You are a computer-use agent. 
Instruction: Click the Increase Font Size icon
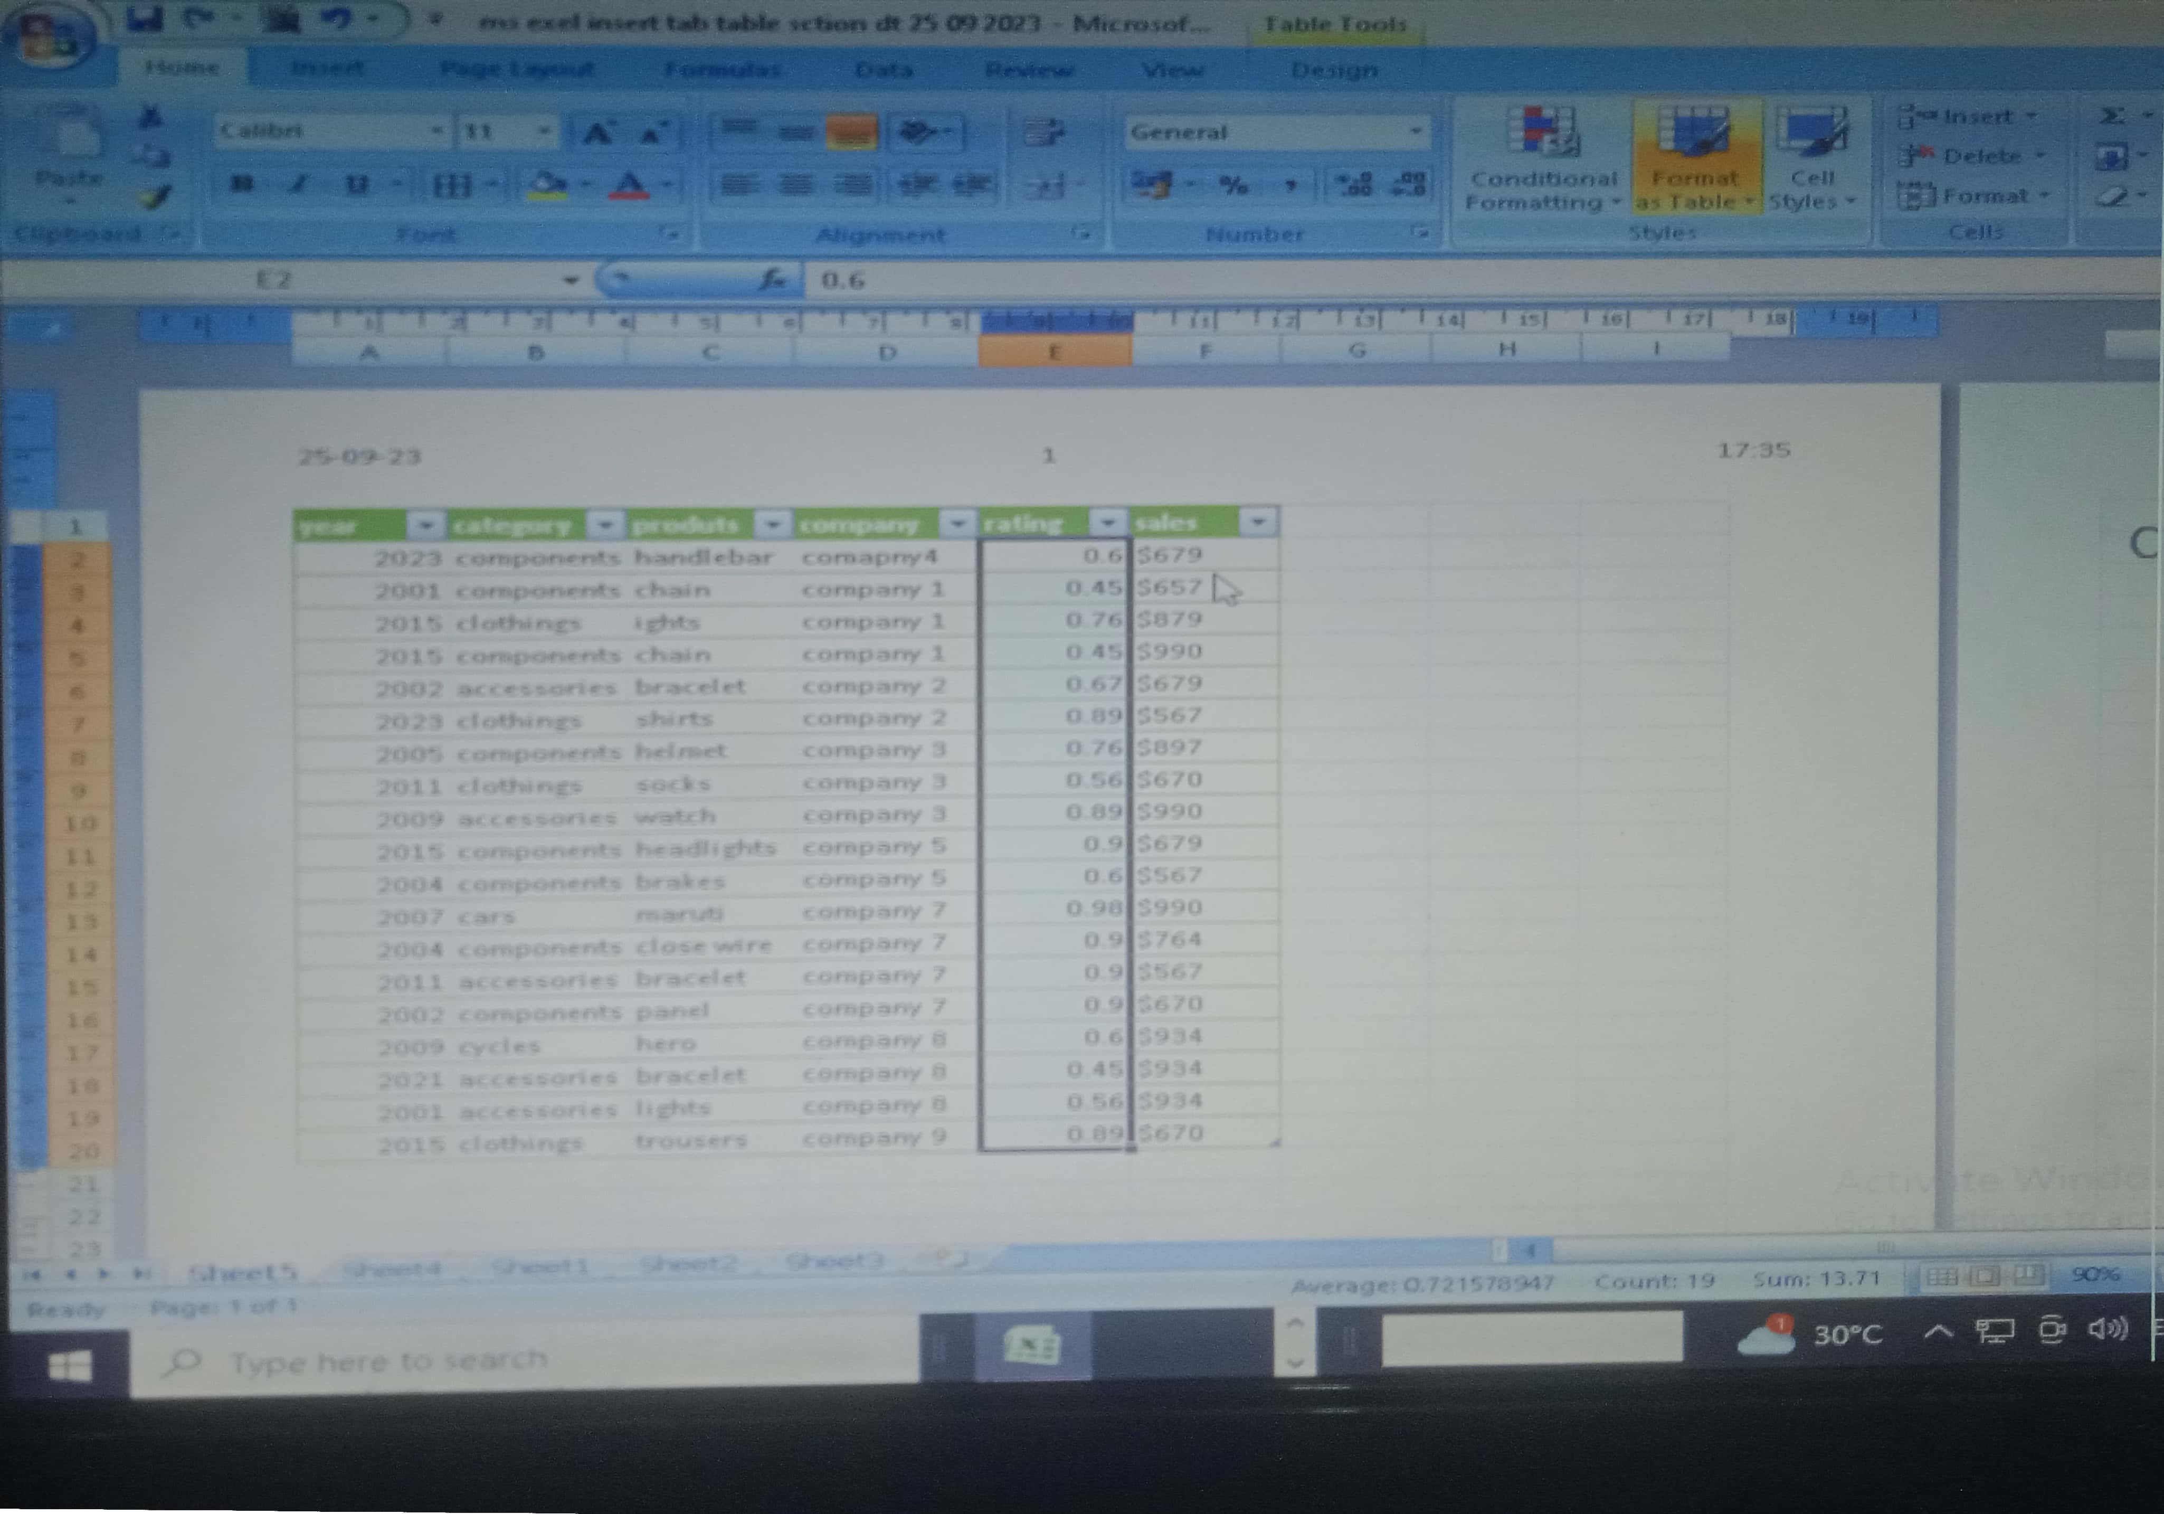pyautogui.click(x=597, y=133)
